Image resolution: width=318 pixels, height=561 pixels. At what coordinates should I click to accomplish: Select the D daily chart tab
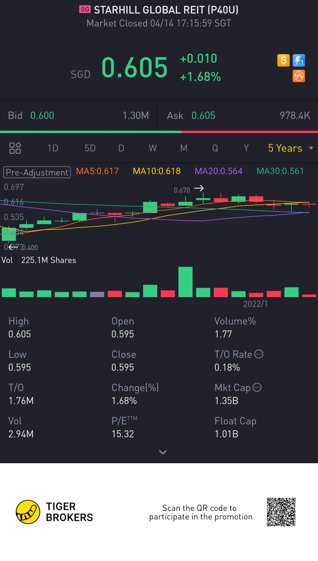pos(121,148)
